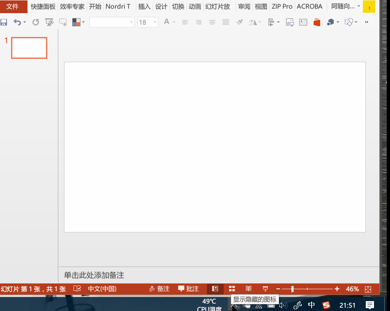390x311 pixels.
Task: Open the font color dropdown arrow
Action: tap(173, 22)
